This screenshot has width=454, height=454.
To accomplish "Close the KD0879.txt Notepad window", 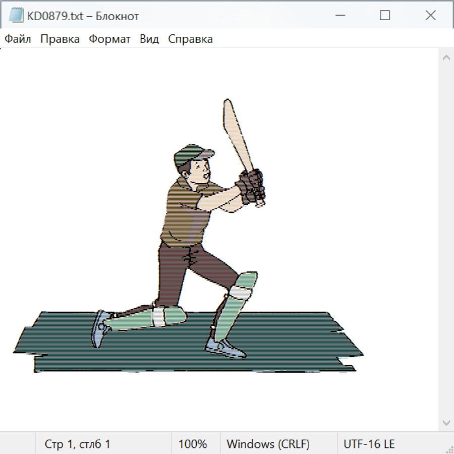I will pos(430,16).
